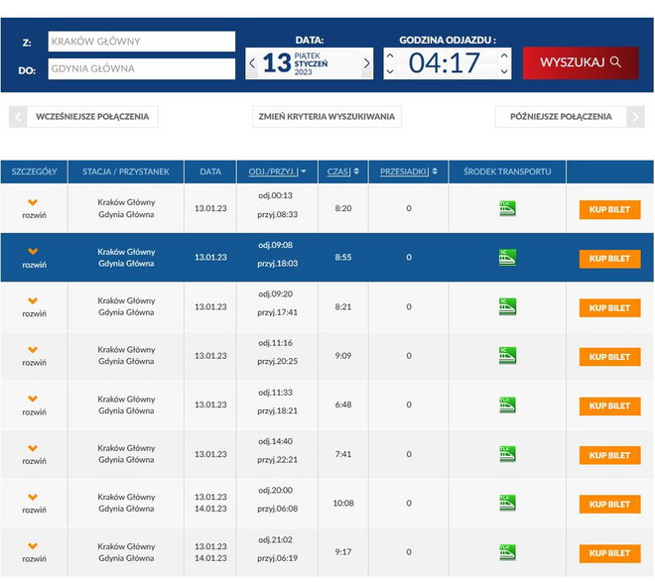
Task: Advance to next date using right arrow
Action: (366, 63)
